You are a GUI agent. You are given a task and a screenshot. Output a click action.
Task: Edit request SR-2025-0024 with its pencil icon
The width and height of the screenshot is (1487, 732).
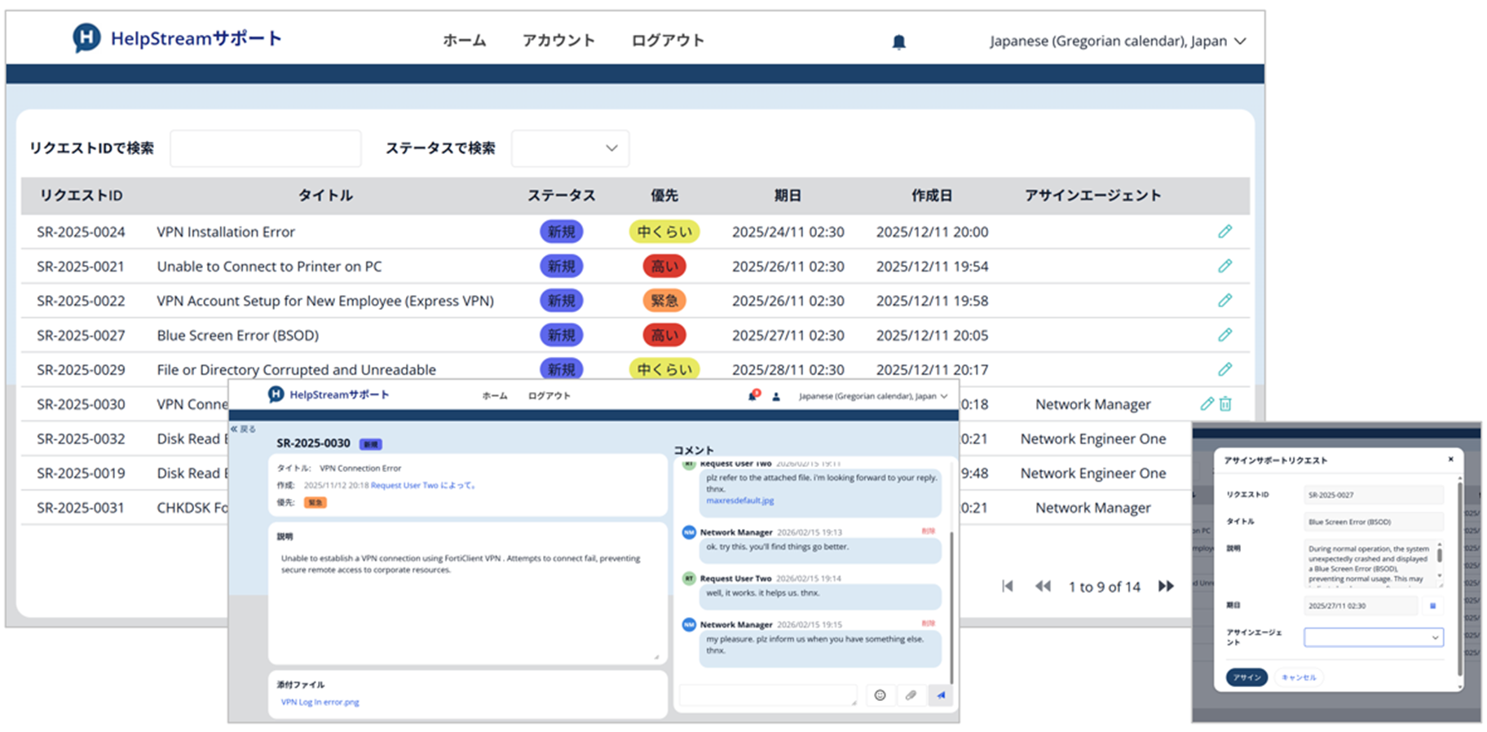[x=1224, y=232]
